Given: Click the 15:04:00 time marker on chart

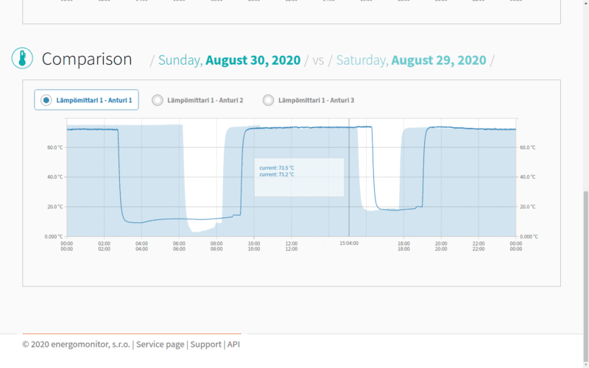Looking at the screenshot, I should [x=349, y=241].
